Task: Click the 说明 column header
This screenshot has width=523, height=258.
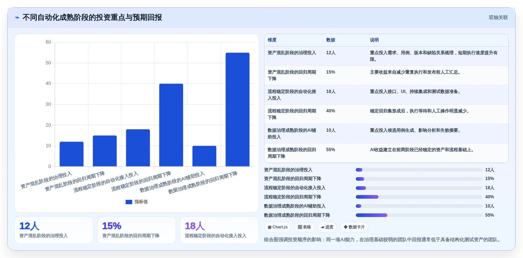Action: (374, 40)
